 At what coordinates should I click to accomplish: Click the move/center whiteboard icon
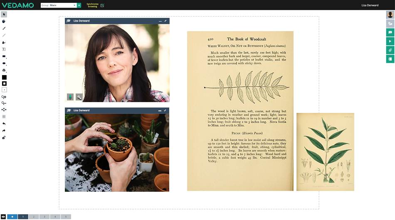(x=4, y=110)
